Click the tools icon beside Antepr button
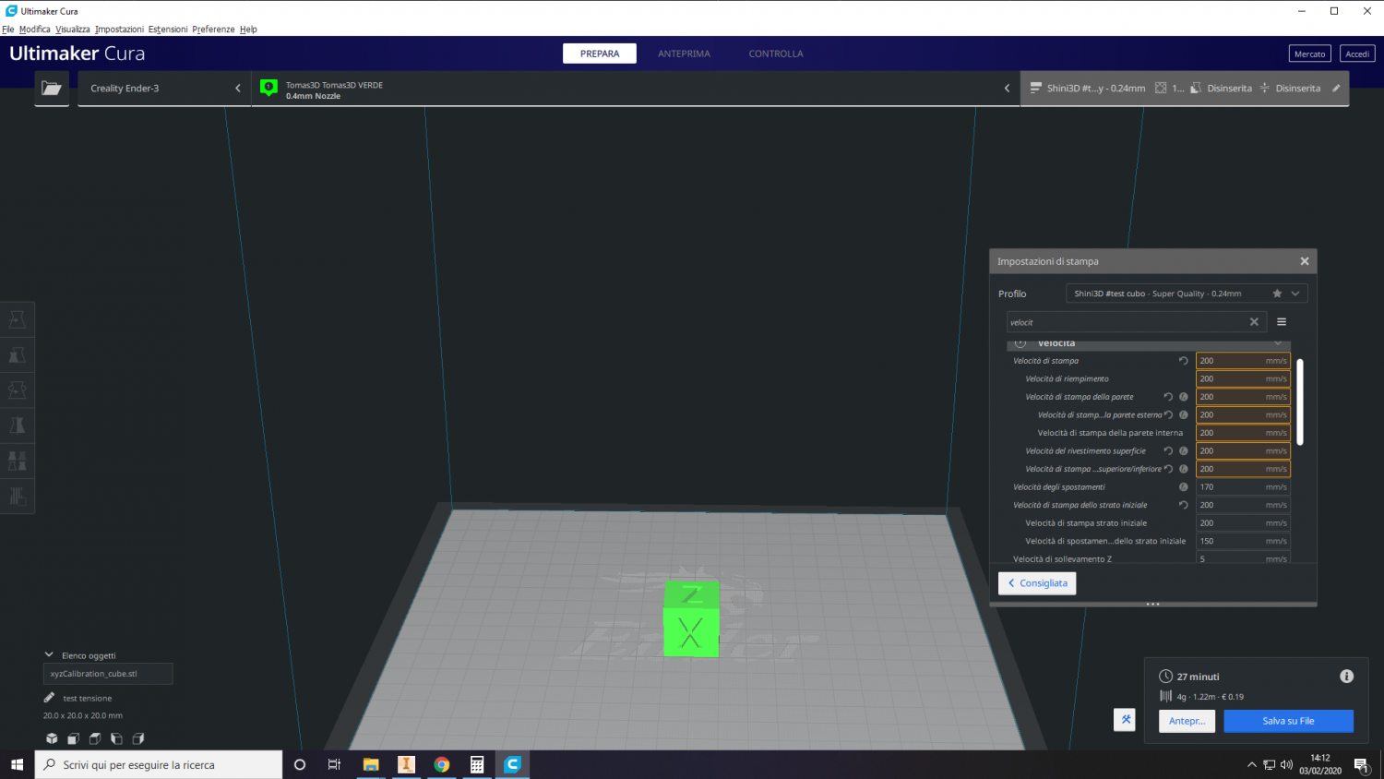This screenshot has height=779, width=1384. click(x=1125, y=720)
